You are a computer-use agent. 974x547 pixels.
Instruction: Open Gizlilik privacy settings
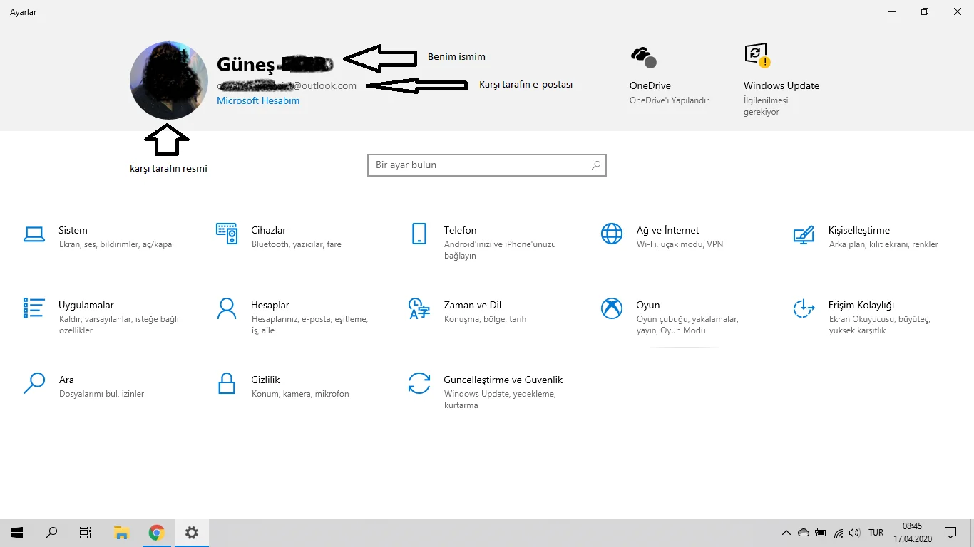tap(282, 386)
